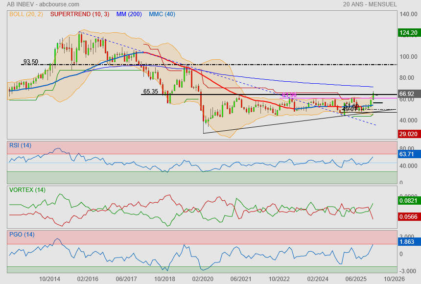This screenshot has width=421, height=284.
Task: Select the MMC (40) legend label
Action: tap(162, 14)
